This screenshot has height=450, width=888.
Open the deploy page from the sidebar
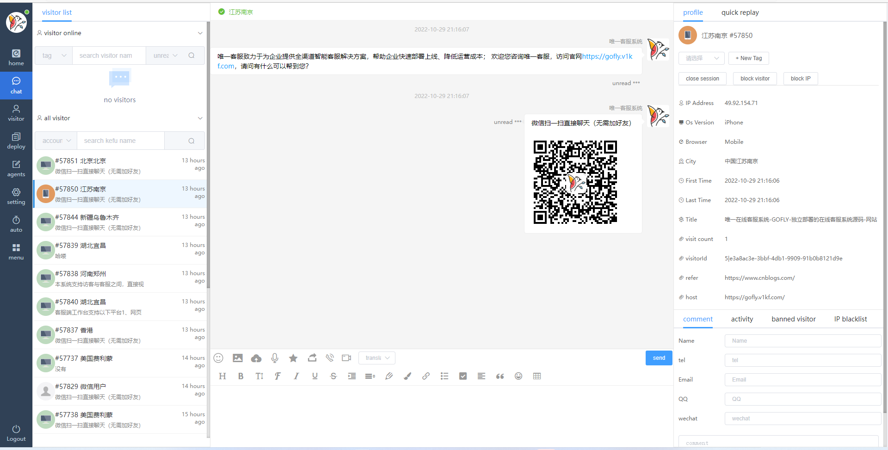16,141
